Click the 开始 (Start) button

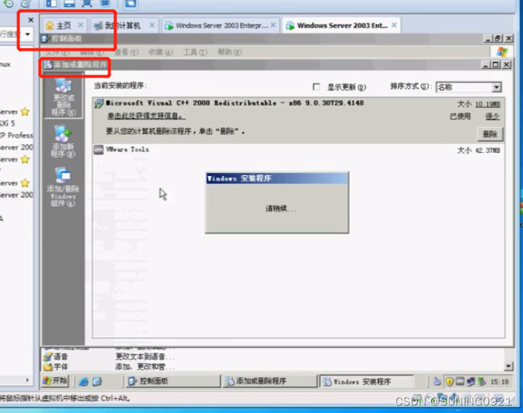pyautogui.click(x=56, y=381)
